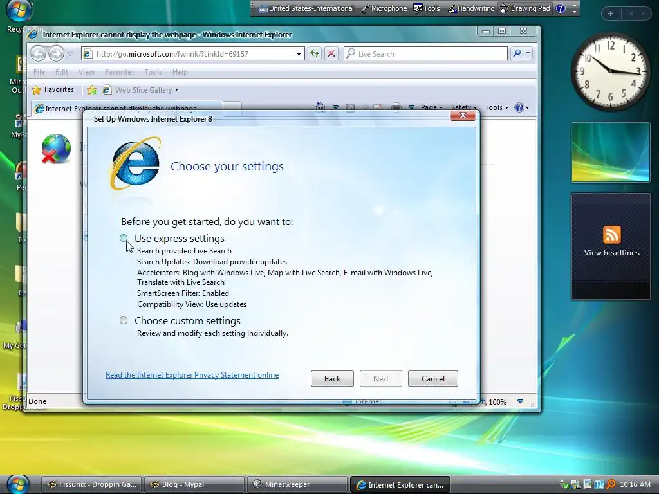This screenshot has height=494, width=659.
Task: Click the sidebar Add gadget plus button
Action: point(611,14)
